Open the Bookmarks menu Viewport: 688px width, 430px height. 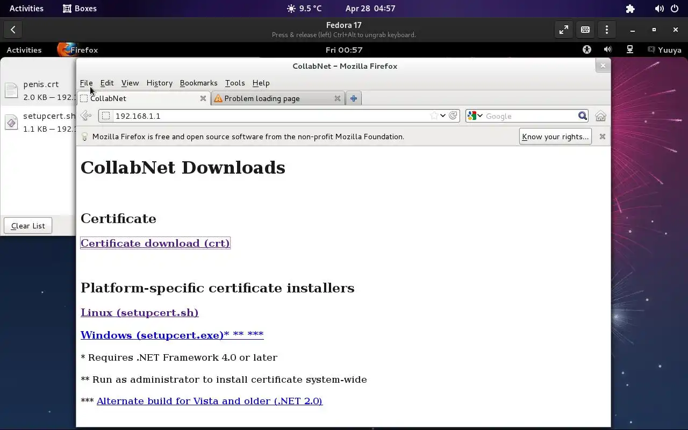(x=198, y=83)
